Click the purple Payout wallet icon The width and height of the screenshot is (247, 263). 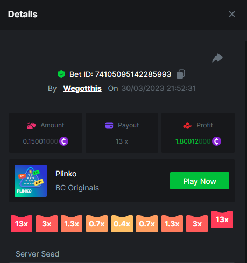(x=109, y=125)
